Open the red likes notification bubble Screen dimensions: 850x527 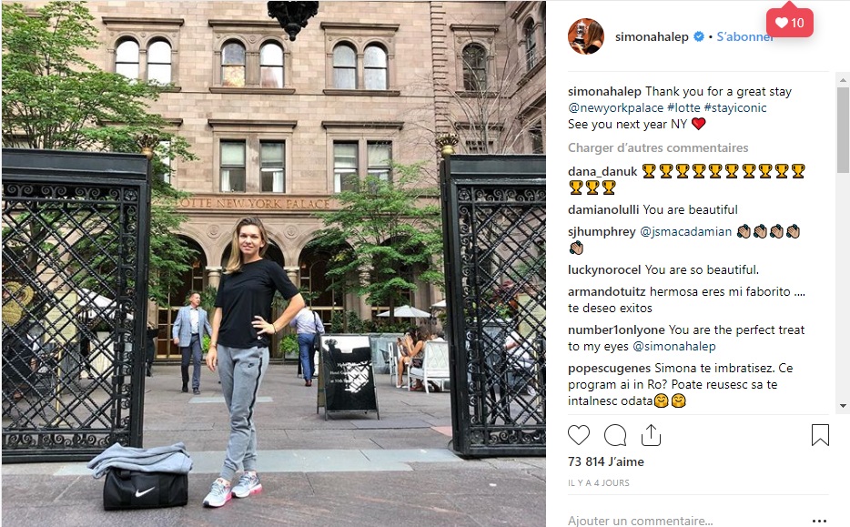[789, 22]
